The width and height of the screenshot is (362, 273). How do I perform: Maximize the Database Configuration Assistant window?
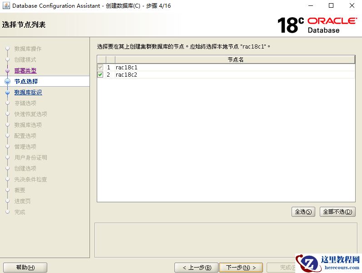click(x=331, y=5)
